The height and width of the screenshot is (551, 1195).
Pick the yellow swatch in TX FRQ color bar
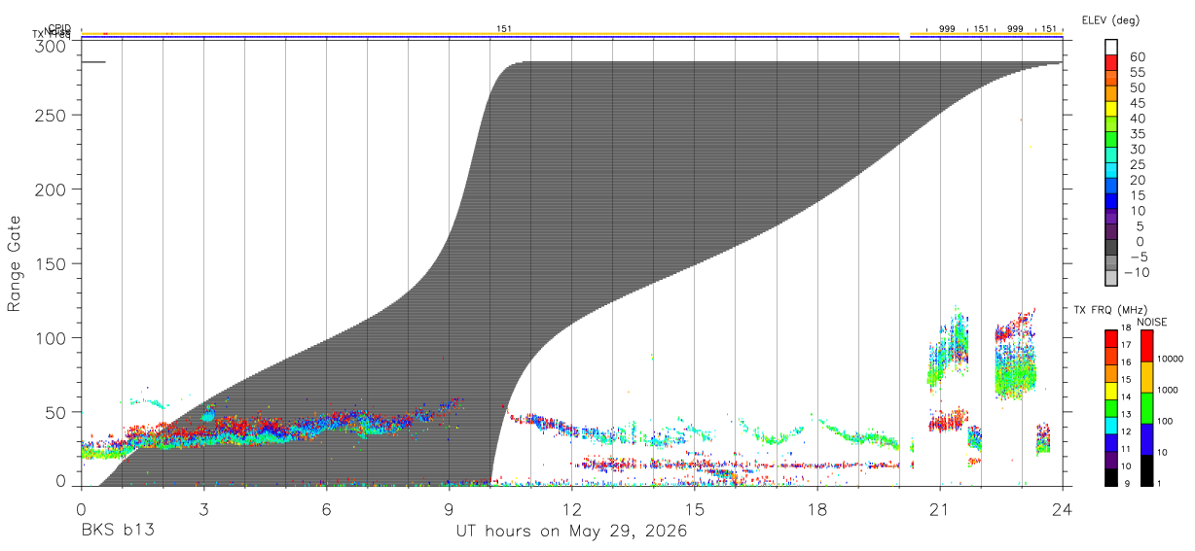[1110, 391]
